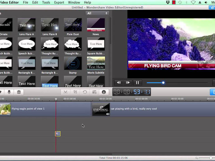Step forward one frame
This screenshot has height=161, width=215.
point(128,83)
